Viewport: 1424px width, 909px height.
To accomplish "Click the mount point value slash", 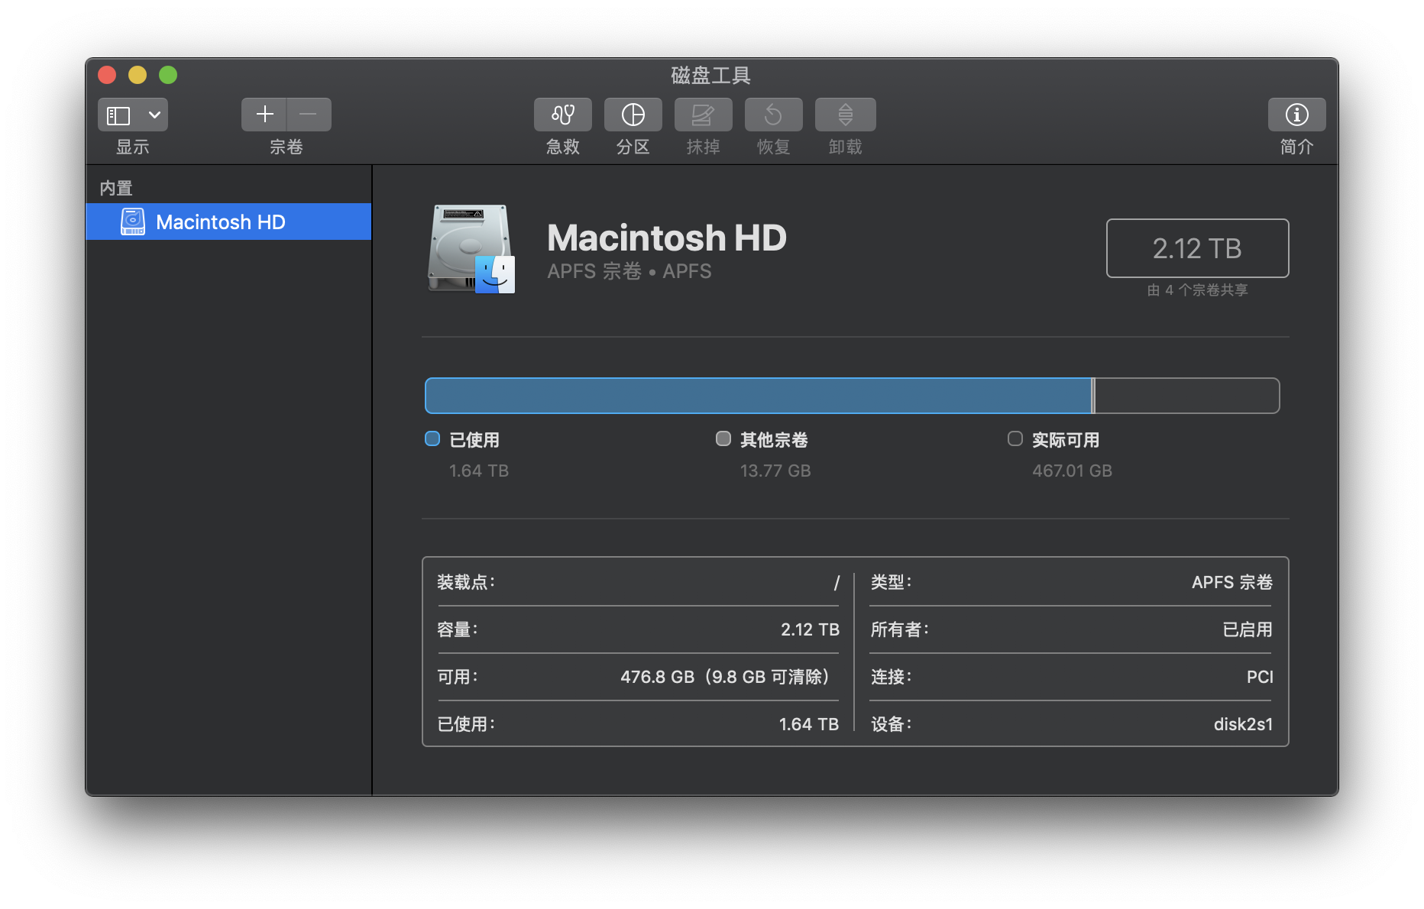I will [x=837, y=583].
